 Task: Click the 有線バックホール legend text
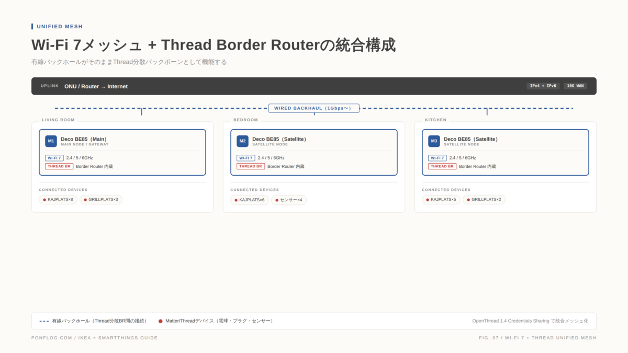[x=100, y=321]
